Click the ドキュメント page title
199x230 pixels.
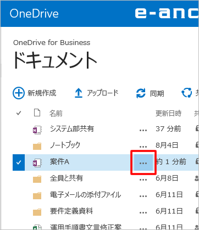tap(55, 60)
